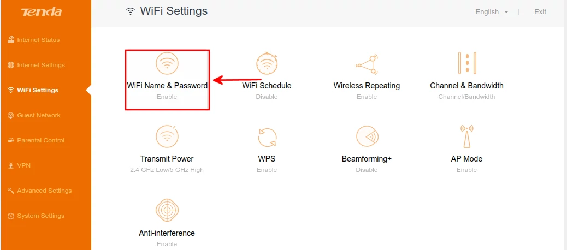Expand the English language dropdown
The height and width of the screenshot is (250, 567).
pyautogui.click(x=492, y=12)
